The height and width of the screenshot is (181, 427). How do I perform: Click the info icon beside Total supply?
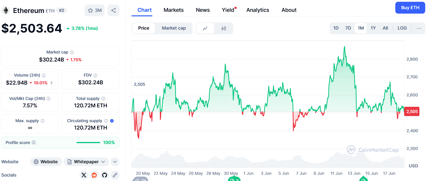pos(103,99)
